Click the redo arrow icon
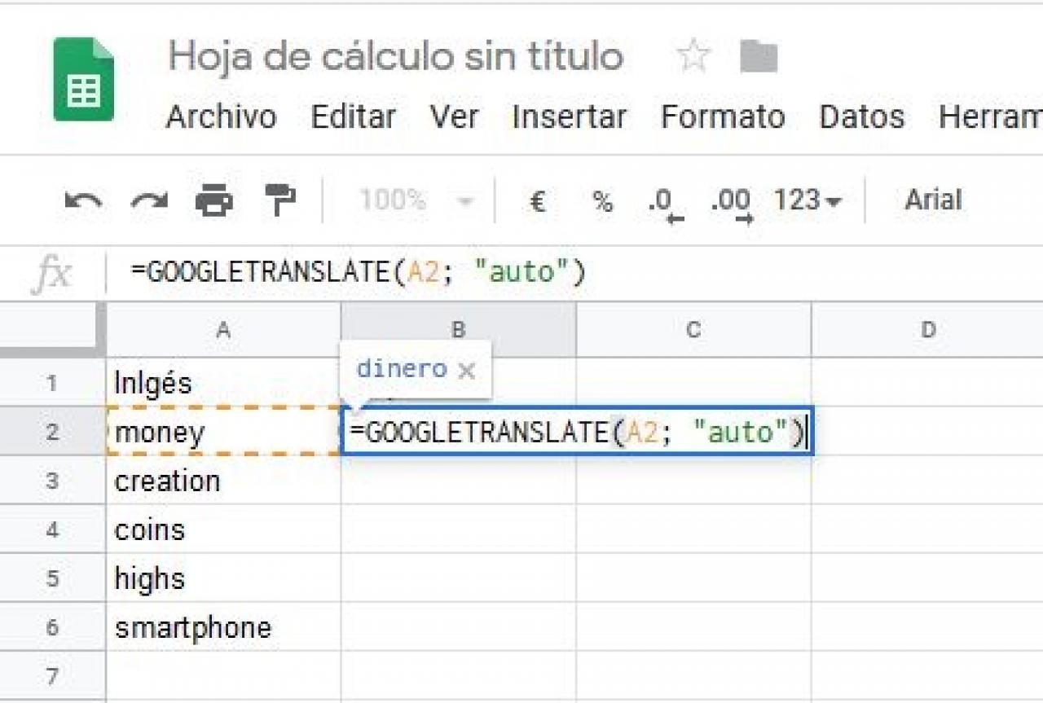Image resolution: width=1043 pixels, height=703 pixels. pyautogui.click(x=149, y=200)
